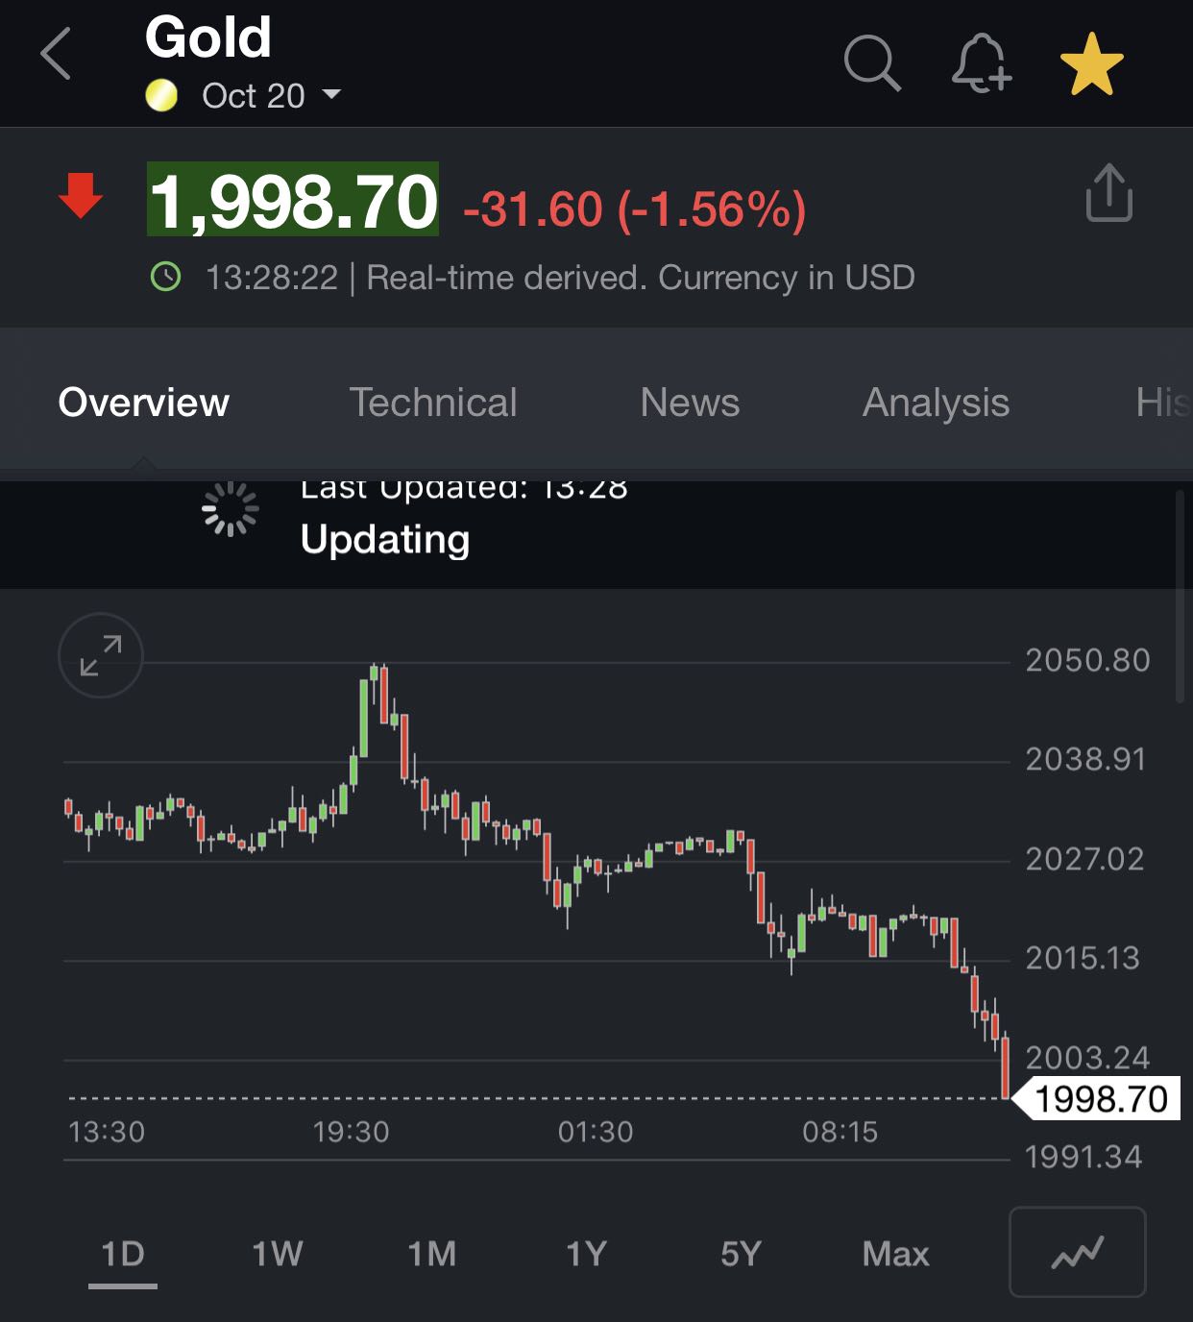Toggle the yellow favorite star
Image resolution: width=1193 pixels, height=1322 pixels.
point(1091,64)
